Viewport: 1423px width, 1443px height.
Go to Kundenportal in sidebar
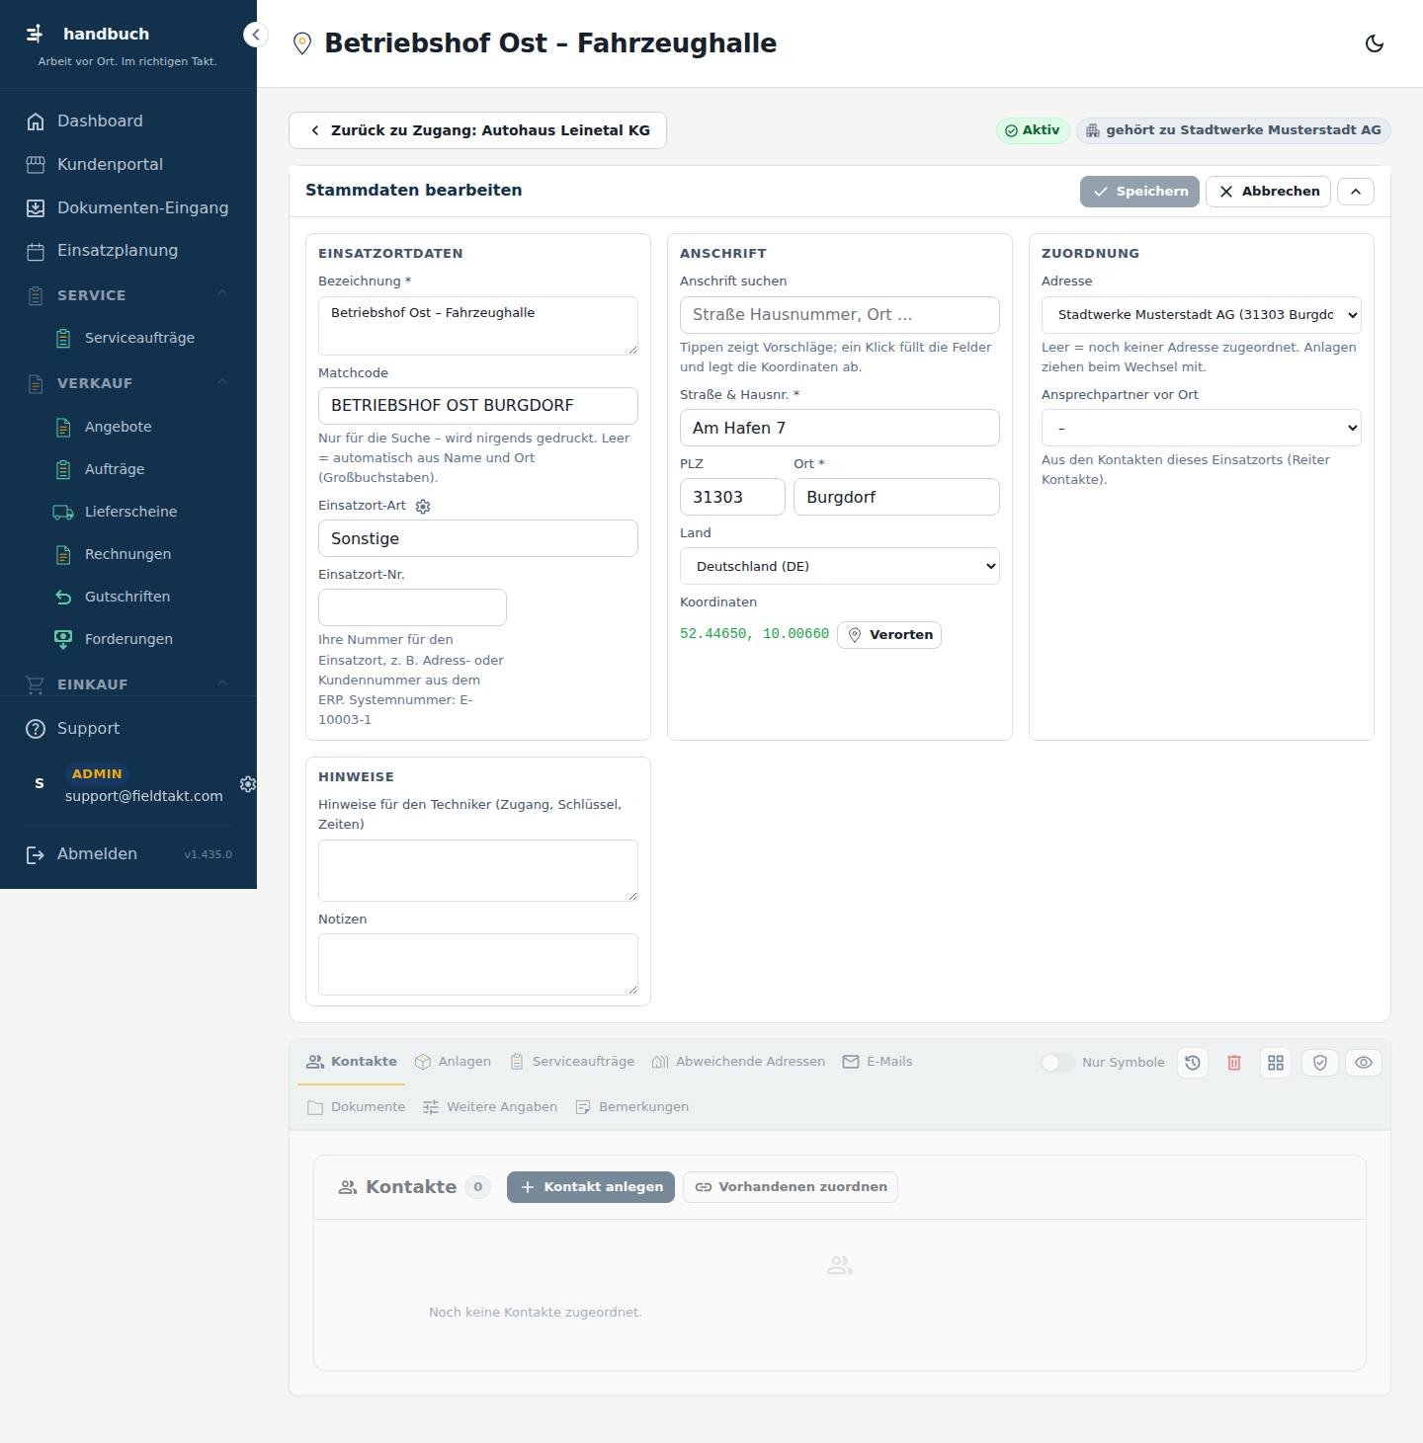(128, 165)
